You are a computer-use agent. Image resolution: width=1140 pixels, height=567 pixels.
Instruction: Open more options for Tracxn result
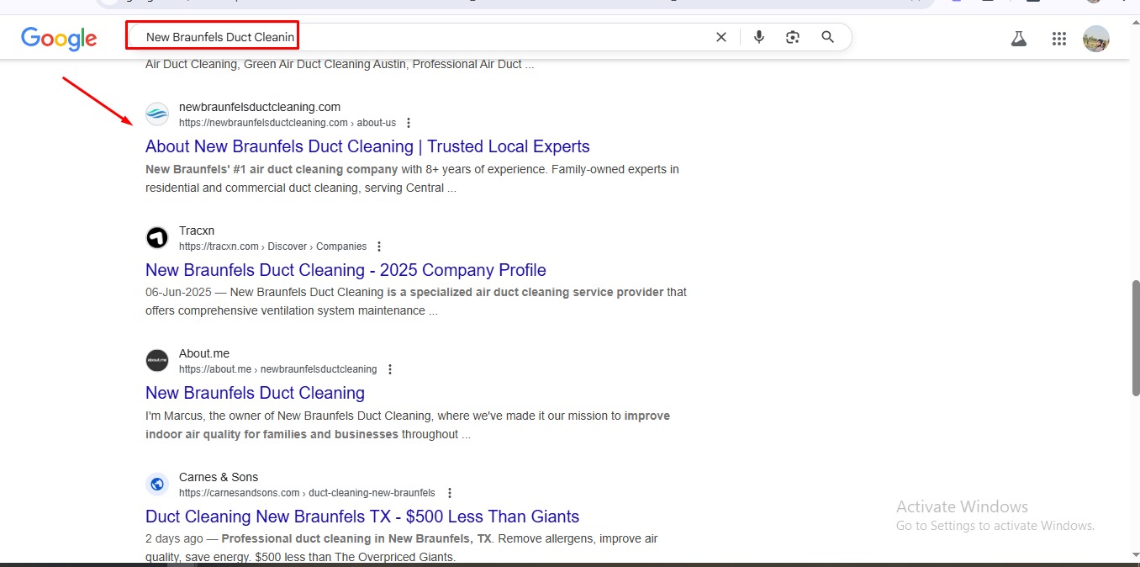click(379, 246)
